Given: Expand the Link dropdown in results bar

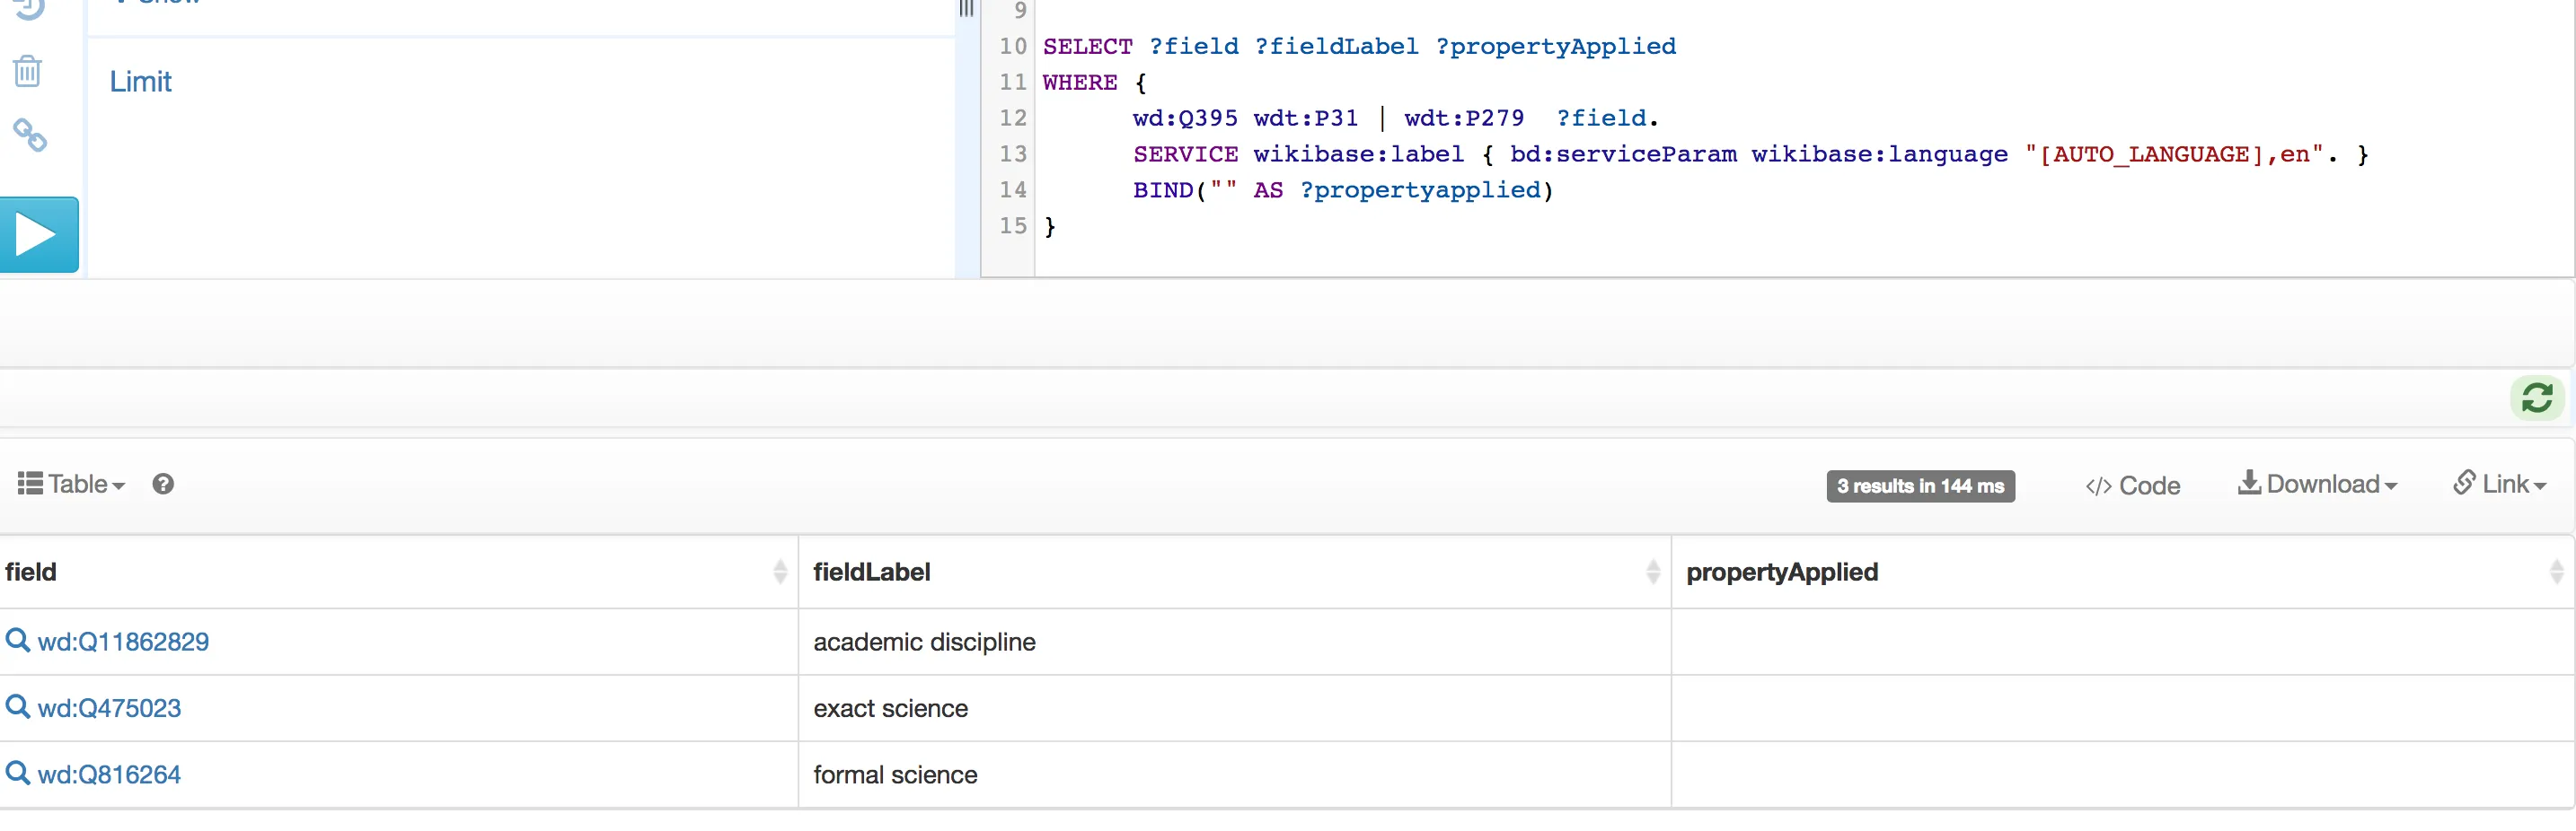Looking at the screenshot, I should tap(2499, 485).
